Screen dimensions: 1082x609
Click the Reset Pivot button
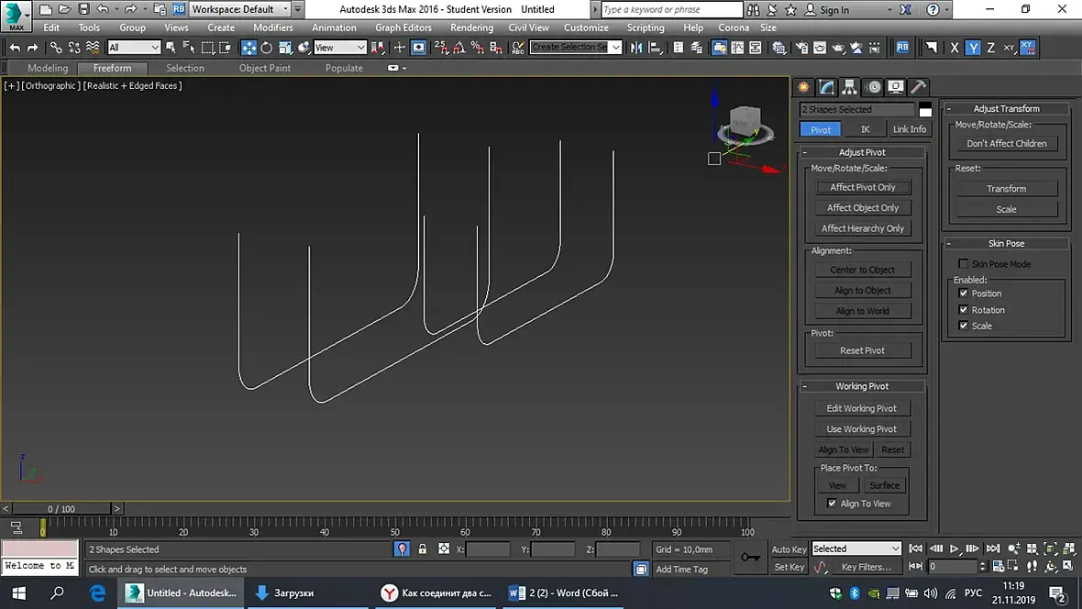tap(862, 350)
